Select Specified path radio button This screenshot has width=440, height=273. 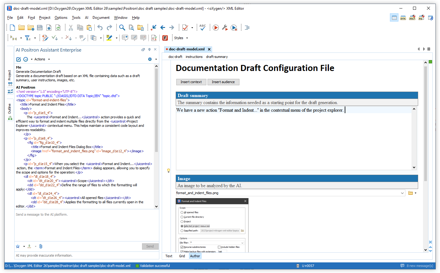point(182,231)
